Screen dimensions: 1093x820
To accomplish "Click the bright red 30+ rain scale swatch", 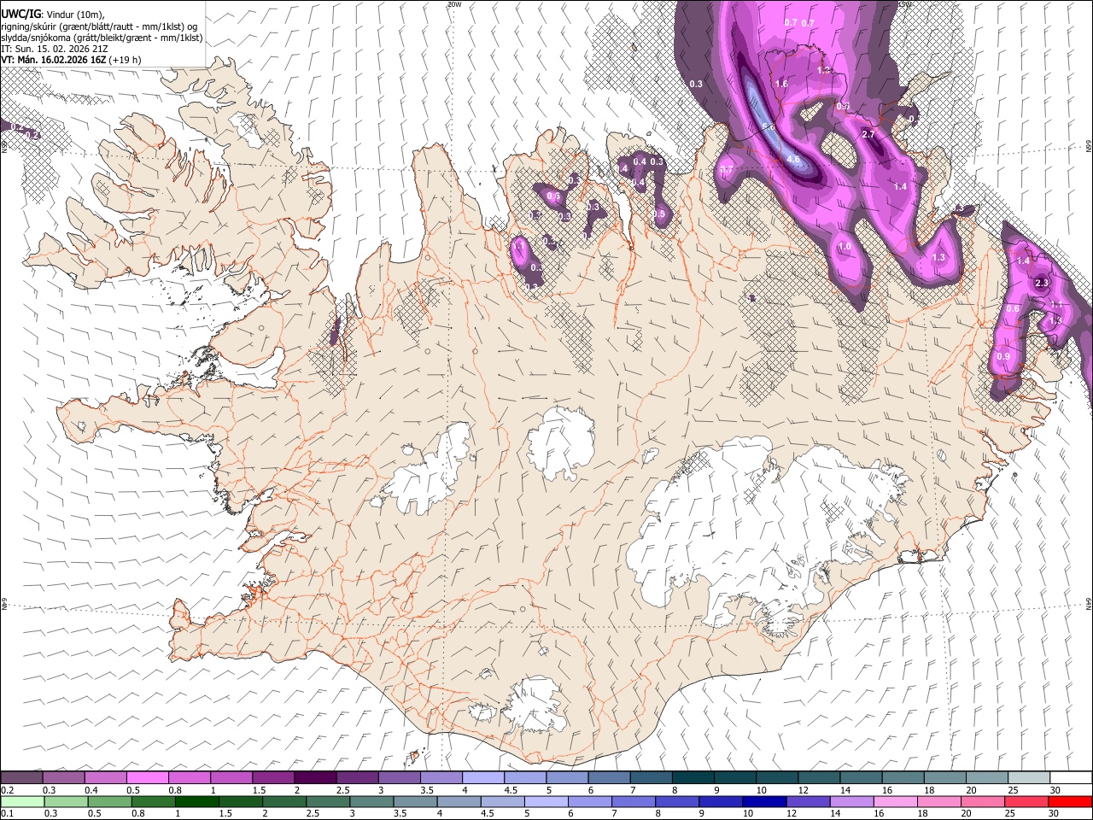I will tap(1069, 801).
